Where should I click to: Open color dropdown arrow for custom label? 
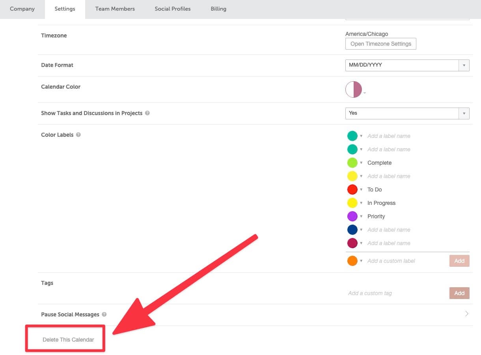tap(361, 261)
